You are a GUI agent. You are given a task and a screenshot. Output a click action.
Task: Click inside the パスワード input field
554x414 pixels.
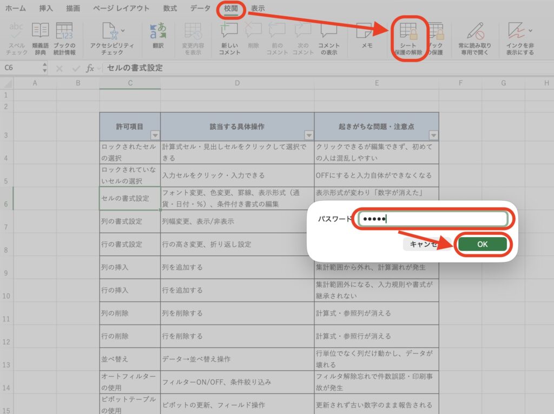click(x=433, y=219)
